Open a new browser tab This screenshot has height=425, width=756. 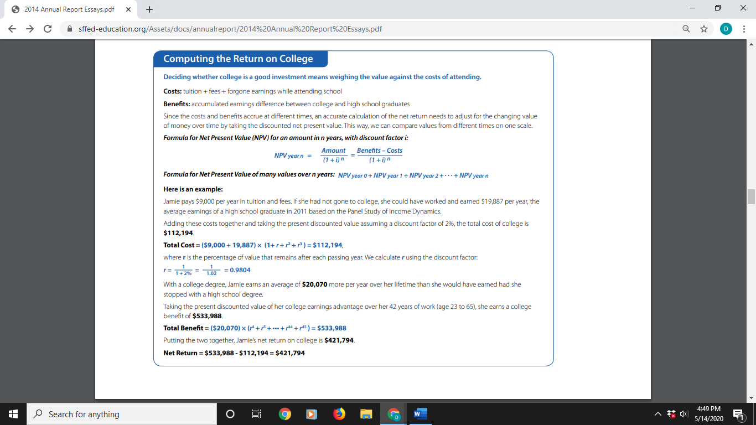pos(149,9)
